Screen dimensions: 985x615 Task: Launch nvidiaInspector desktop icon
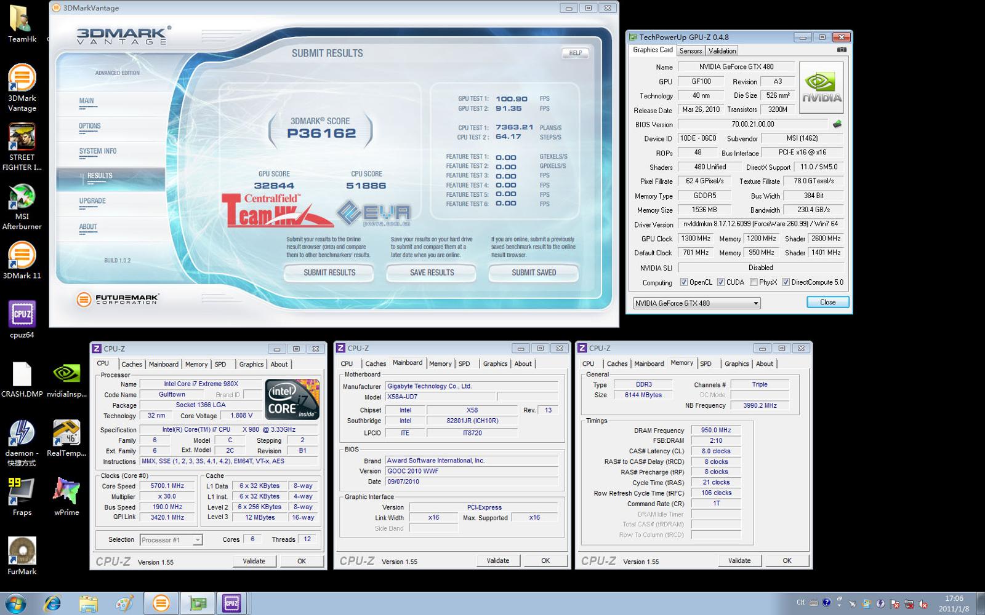click(x=66, y=379)
